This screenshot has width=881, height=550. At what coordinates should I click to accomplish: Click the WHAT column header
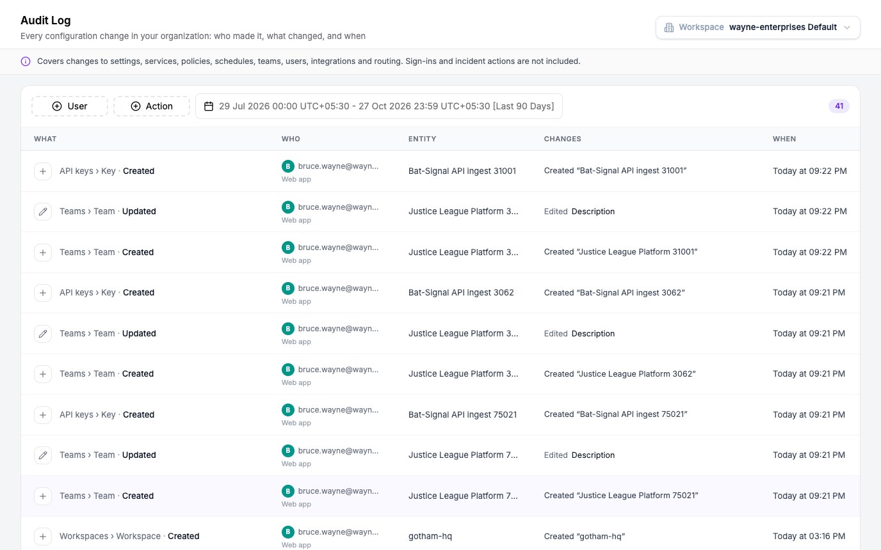pos(45,139)
